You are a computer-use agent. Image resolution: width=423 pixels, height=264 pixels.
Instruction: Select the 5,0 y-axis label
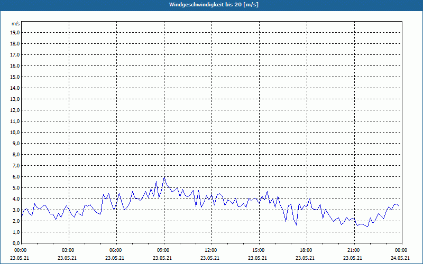pos(16,187)
